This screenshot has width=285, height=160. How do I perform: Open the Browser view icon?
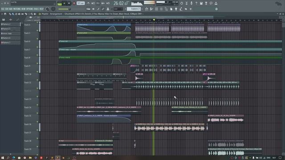[166, 9]
